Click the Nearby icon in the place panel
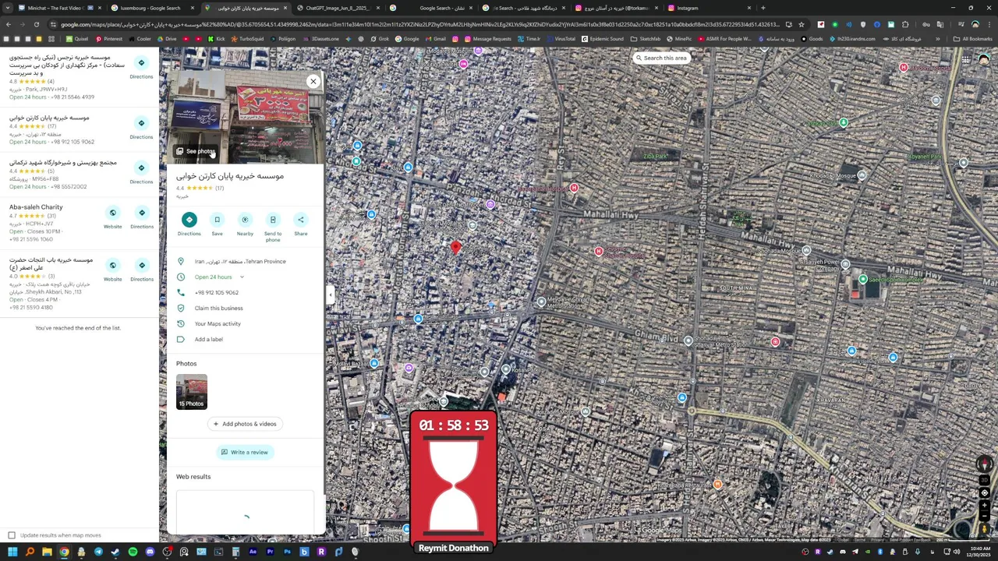 pyautogui.click(x=245, y=220)
